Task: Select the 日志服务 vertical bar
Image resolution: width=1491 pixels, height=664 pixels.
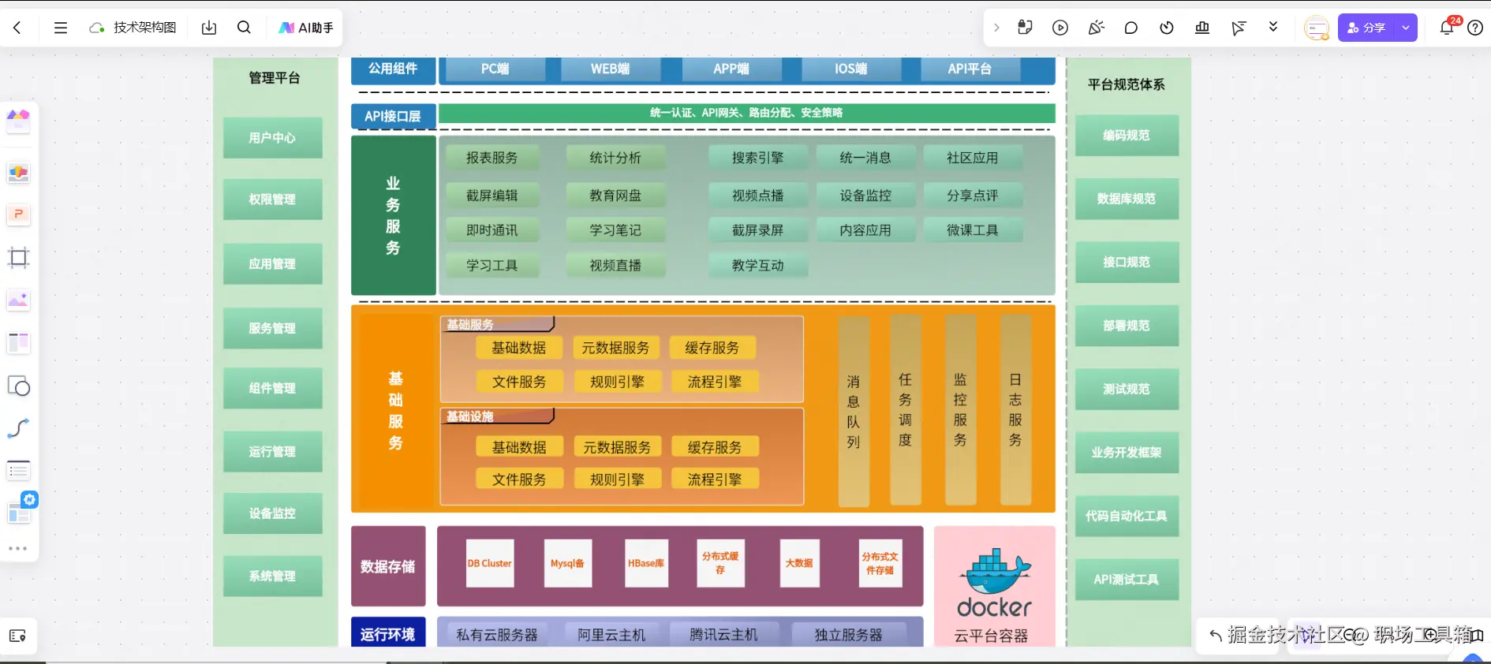Action: (1015, 410)
